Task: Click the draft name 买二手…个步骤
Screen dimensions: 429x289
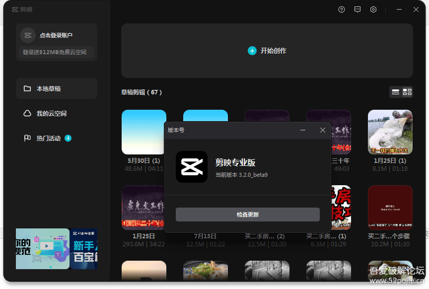Action: 389,236
